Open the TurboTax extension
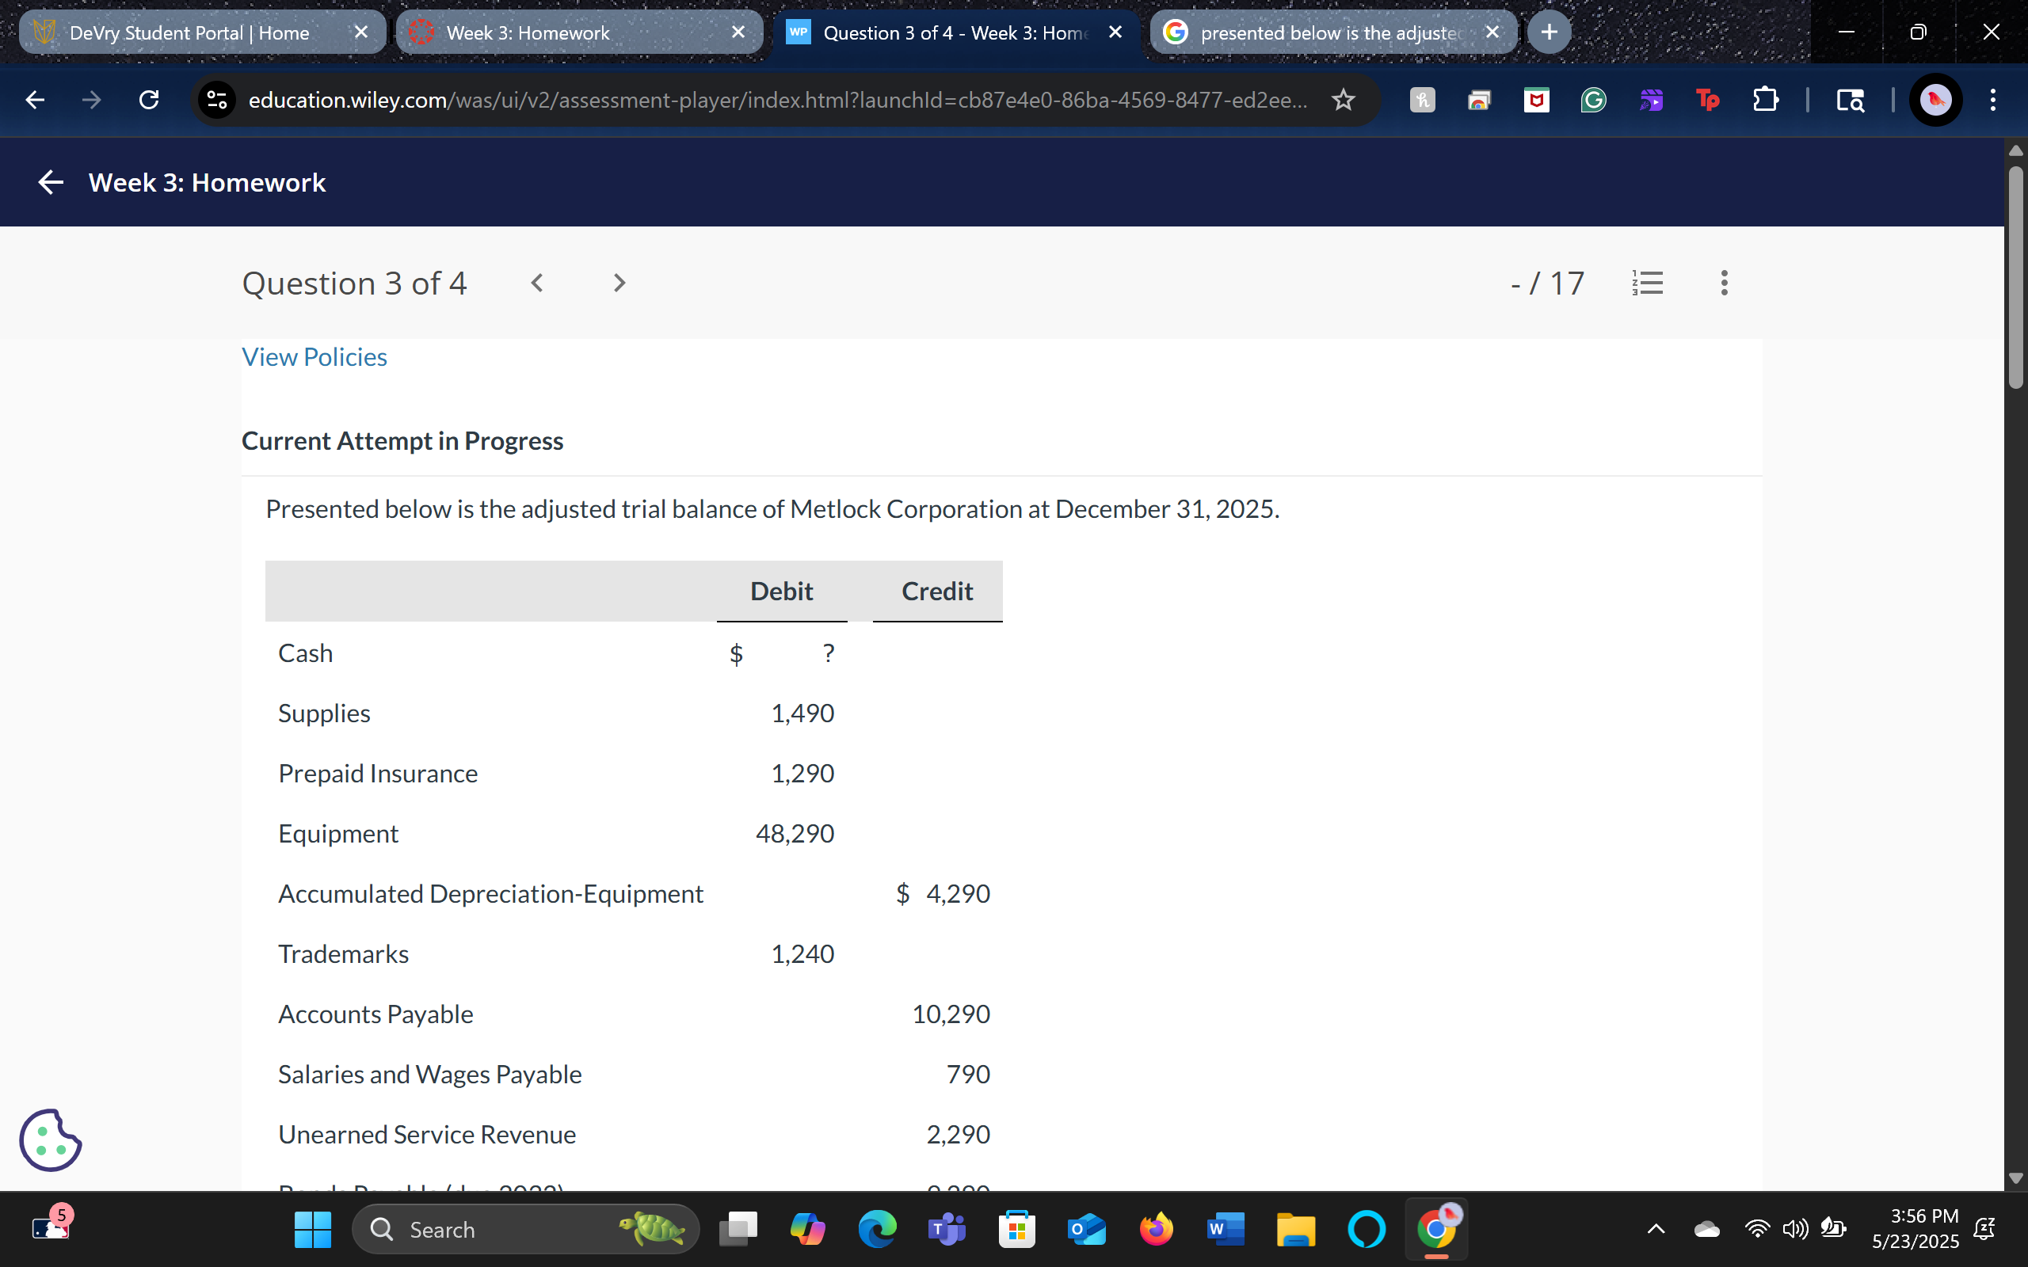Image resolution: width=2028 pixels, height=1267 pixels. coord(1706,100)
